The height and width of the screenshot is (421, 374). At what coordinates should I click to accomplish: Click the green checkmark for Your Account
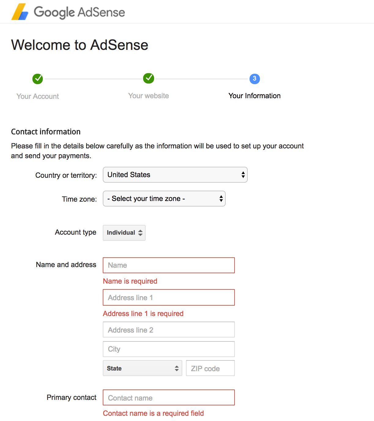point(38,79)
